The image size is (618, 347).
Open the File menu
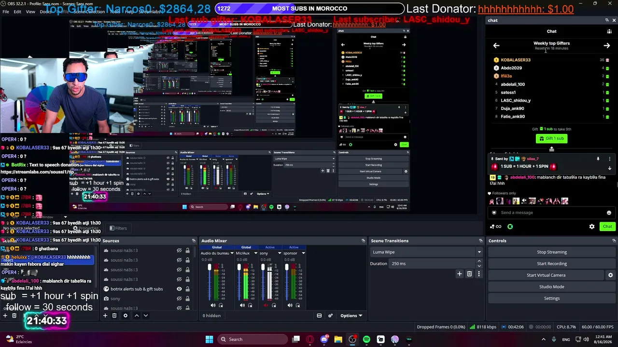coord(6,12)
